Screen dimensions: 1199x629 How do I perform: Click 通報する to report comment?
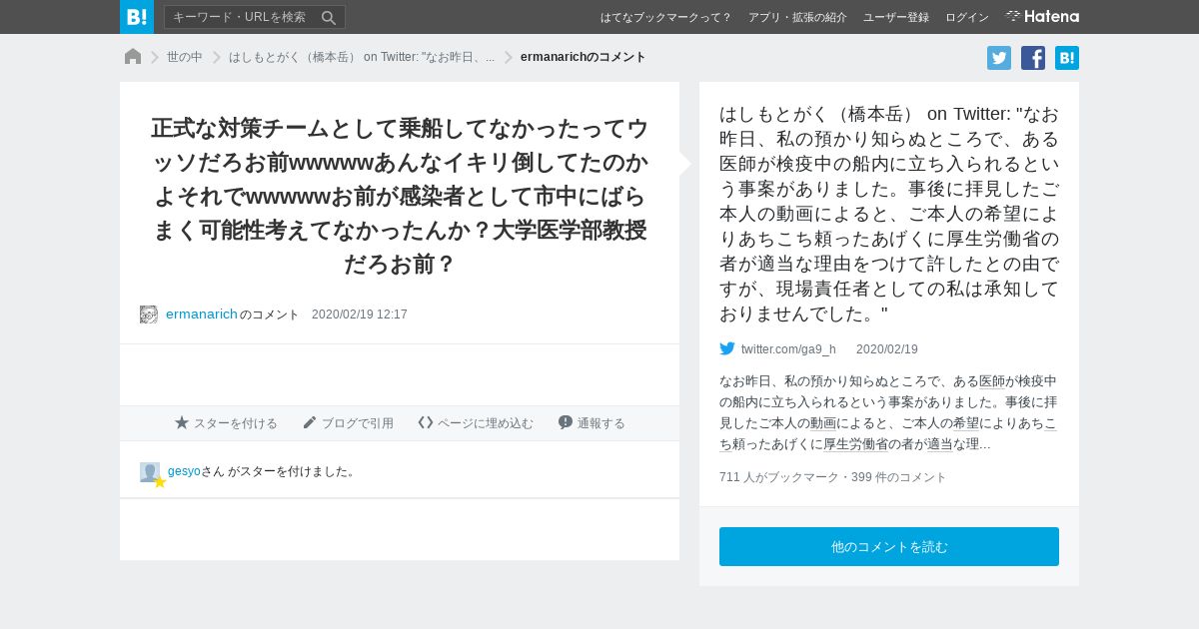pos(592,423)
